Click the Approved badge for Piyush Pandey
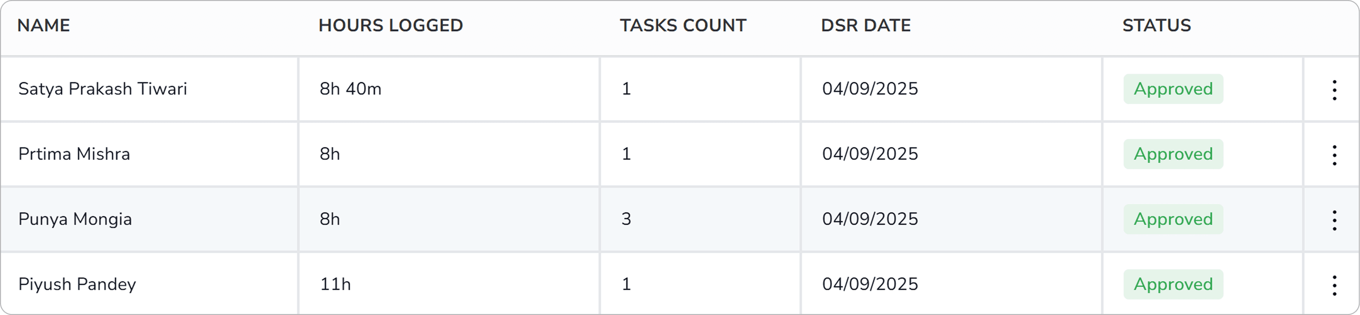Image resolution: width=1360 pixels, height=315 pixels. [1173, 284]
